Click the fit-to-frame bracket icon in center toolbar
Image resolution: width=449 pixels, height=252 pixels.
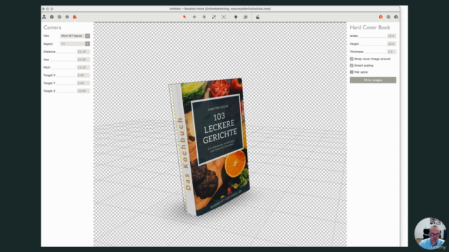(x=224, y=17)
